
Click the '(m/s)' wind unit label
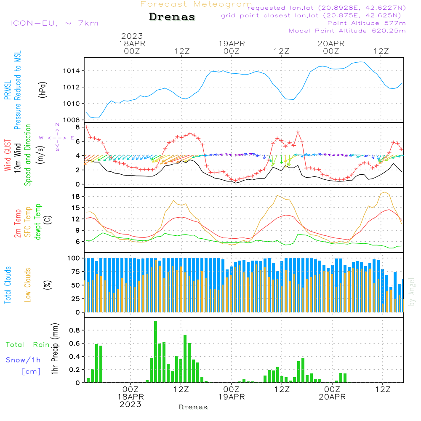tap(40, 155)
